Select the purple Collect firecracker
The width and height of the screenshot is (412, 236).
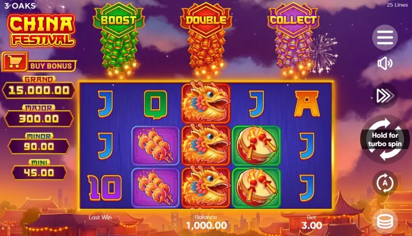pos(293,39)
